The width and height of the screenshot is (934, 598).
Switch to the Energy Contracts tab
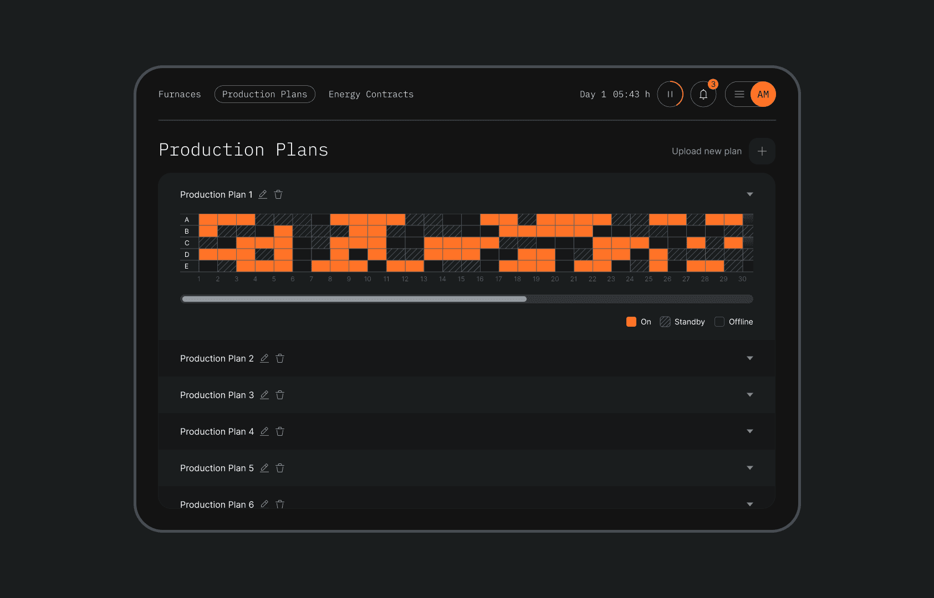click(x=371, y=94)
